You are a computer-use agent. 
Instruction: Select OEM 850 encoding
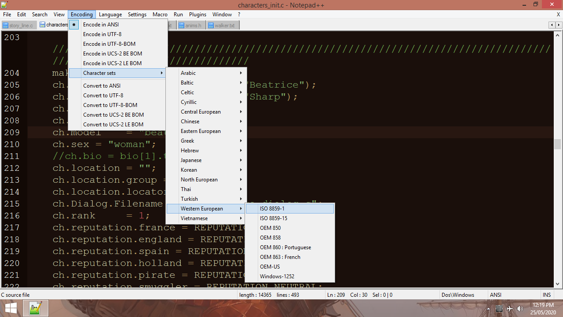290,228
